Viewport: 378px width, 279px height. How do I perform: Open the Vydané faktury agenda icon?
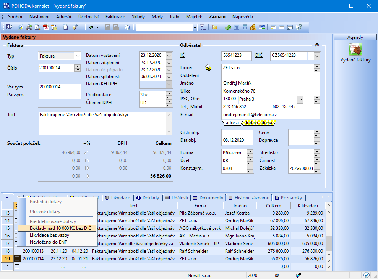tap(355, 49)
